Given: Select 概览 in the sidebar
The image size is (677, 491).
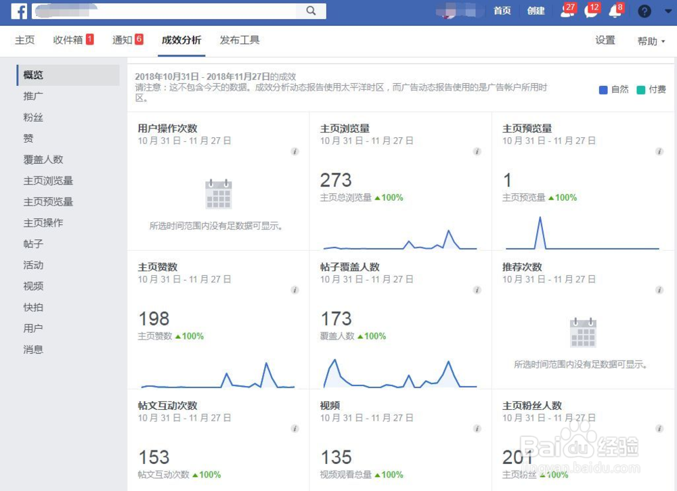Looking at the screenshot, I should [68, 75].
